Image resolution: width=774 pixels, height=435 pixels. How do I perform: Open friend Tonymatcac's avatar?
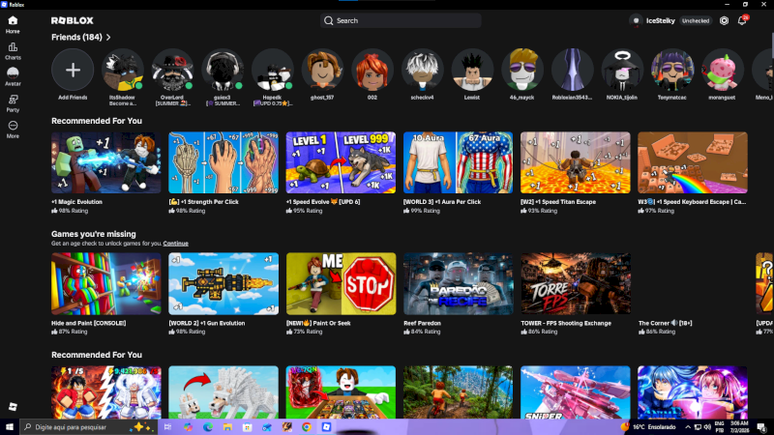[x=671, y=70]
